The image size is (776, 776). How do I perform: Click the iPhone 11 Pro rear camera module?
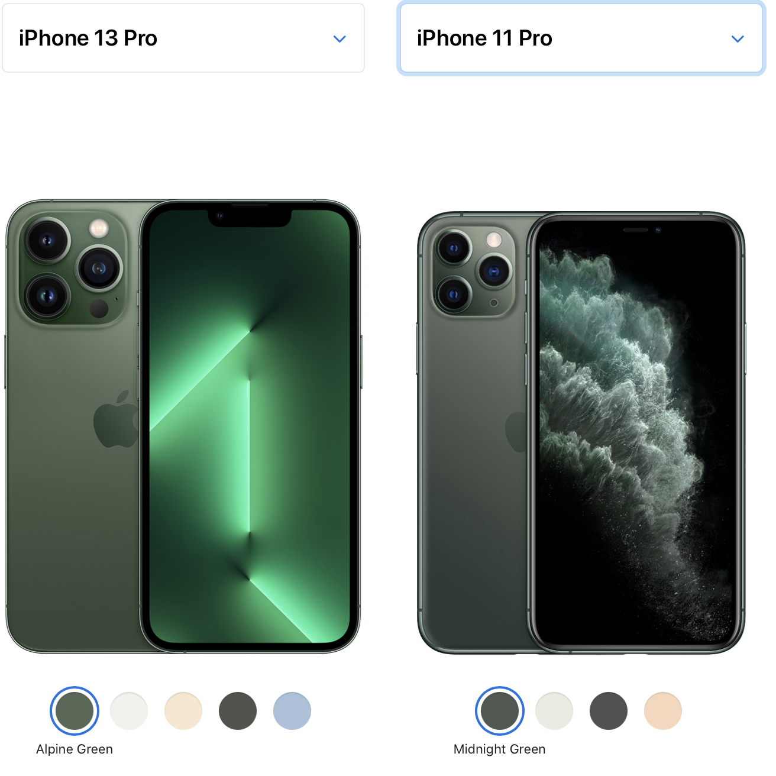[473, 271]
